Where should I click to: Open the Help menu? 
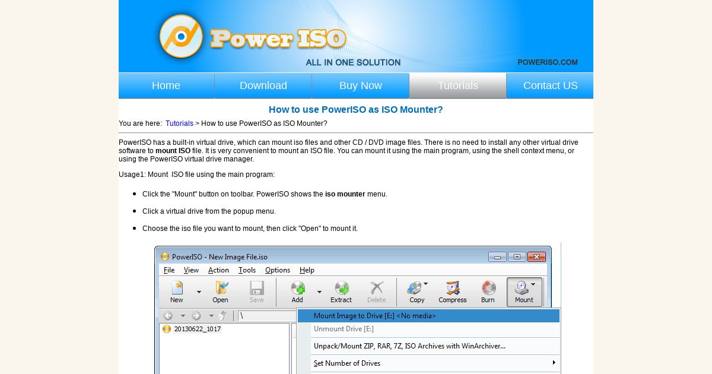[x=307, y=270]
